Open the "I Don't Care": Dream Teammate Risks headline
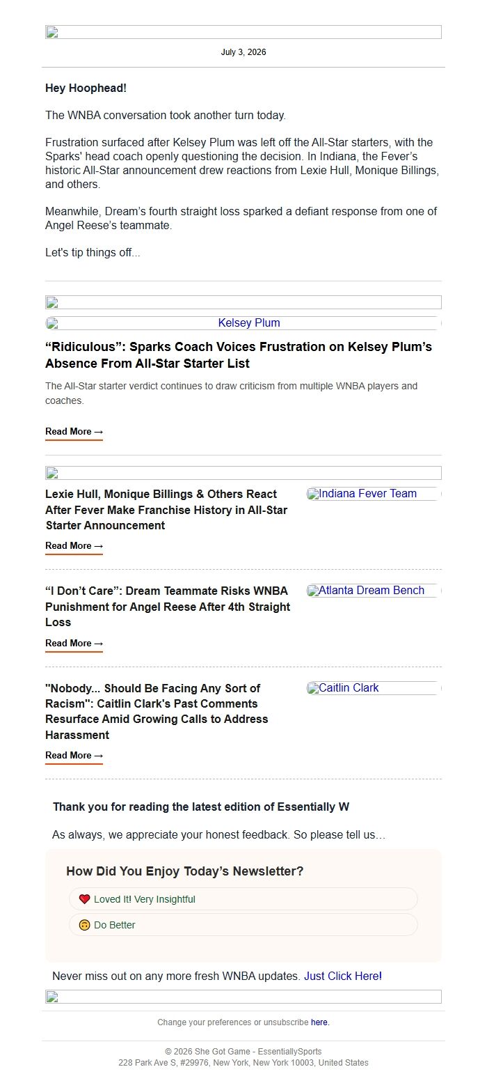The height and width of the screenshot is (1090, 487). click(x=168, y=607)
